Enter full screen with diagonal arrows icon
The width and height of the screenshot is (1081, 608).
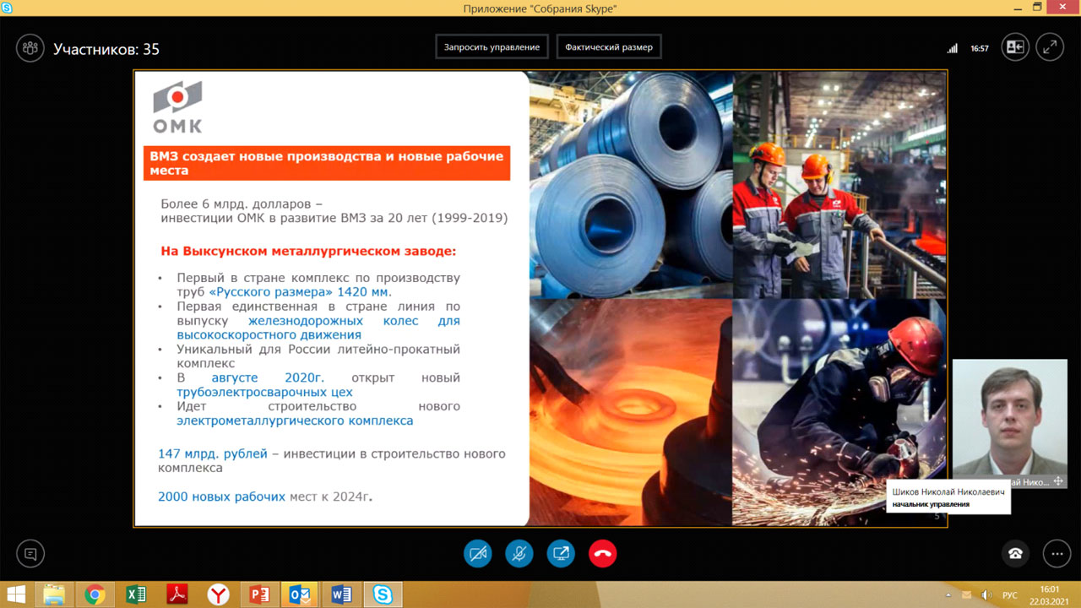coord(1050,47)
